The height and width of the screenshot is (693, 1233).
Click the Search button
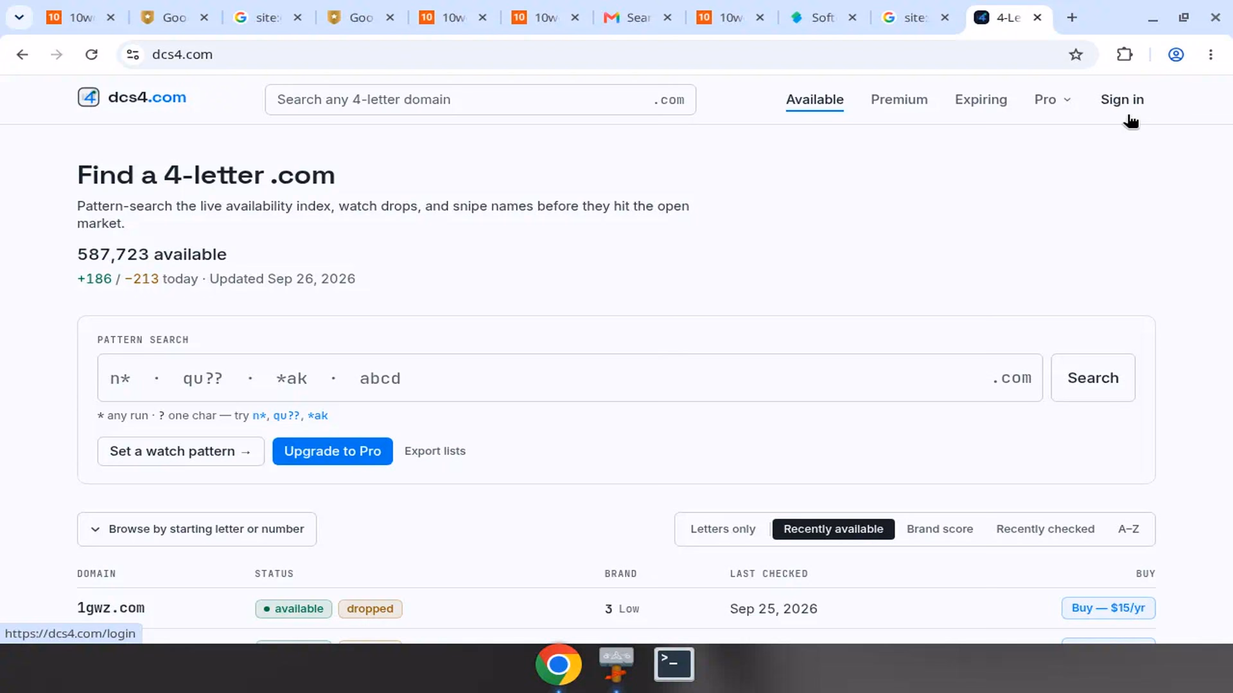point(1093,378)
